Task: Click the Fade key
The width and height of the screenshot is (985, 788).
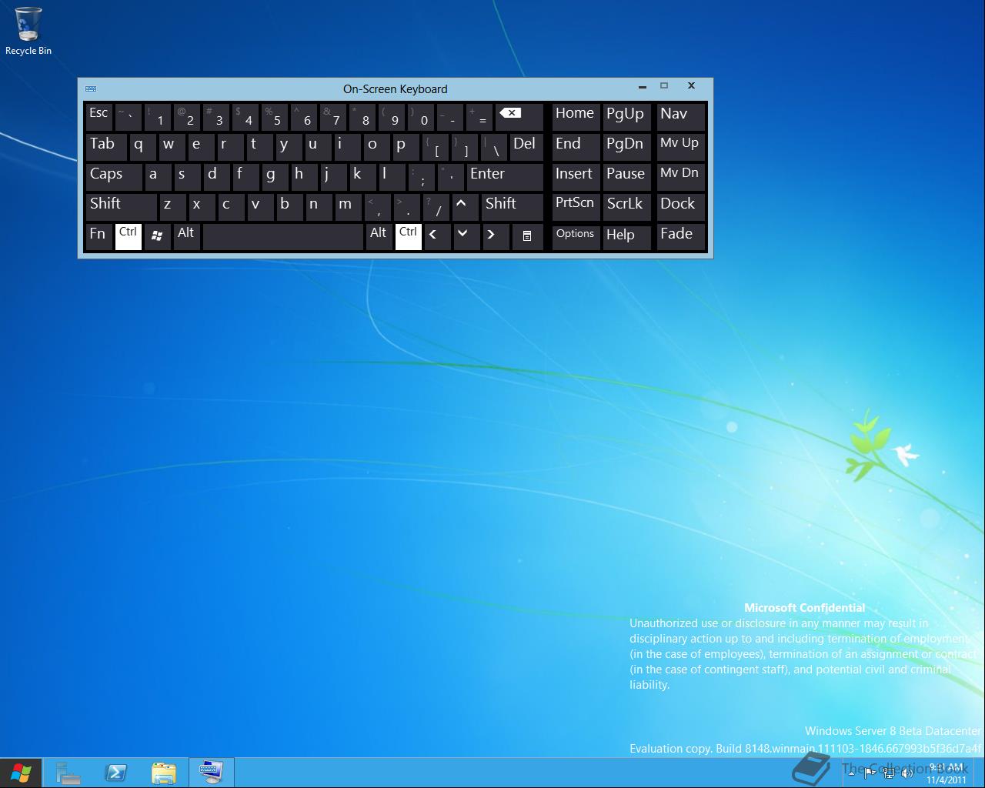Action: [680, 236]
